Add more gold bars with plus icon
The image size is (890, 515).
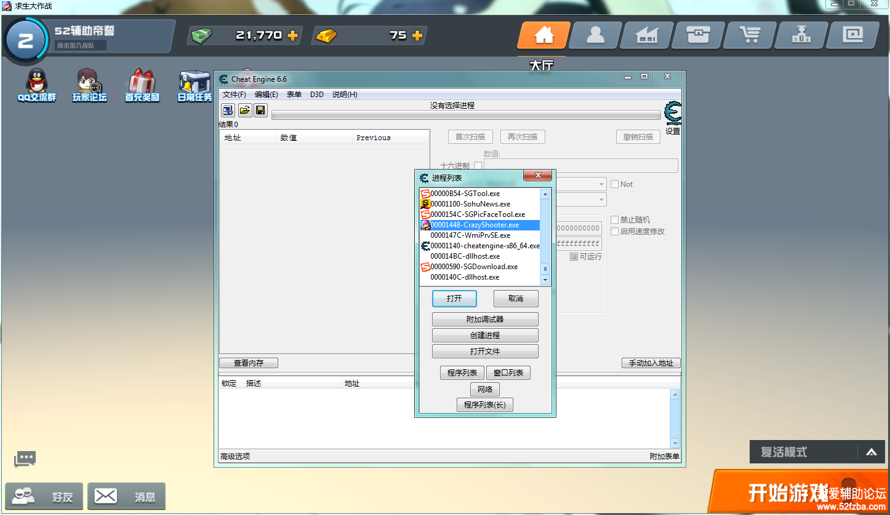tap(417, 36)
